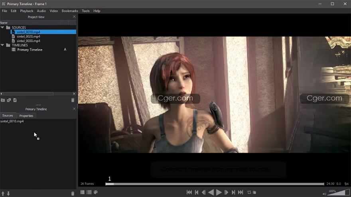Close the Primary Timeline panel
Screen dimensions: 351x197
point(74,109)
